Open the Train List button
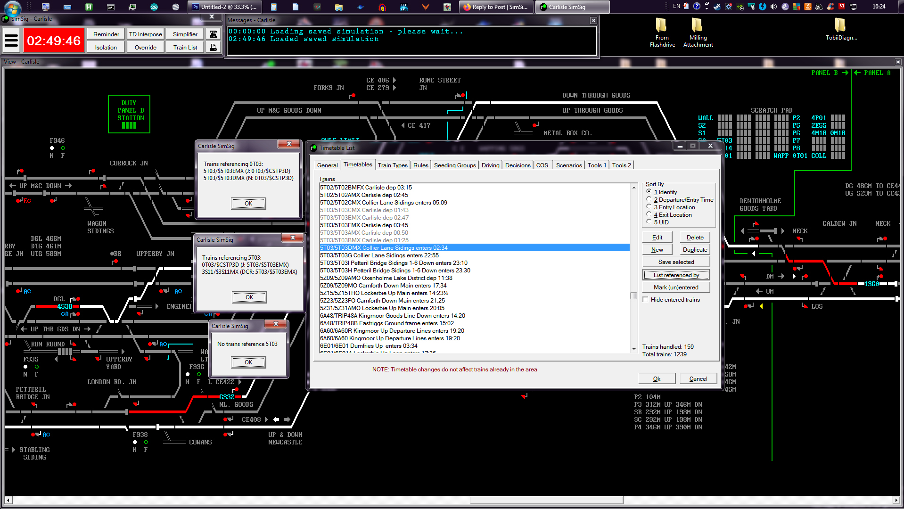Image resolution: width=904 pixels, height=509 pixels. point(185,47)
